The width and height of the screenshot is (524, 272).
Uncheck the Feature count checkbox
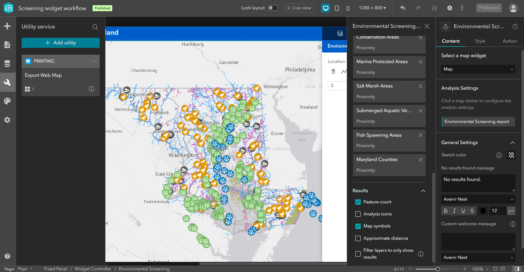(358, 202)
